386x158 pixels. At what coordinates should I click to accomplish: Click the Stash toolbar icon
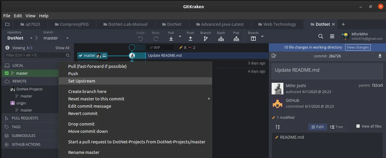tap(221, 38)
